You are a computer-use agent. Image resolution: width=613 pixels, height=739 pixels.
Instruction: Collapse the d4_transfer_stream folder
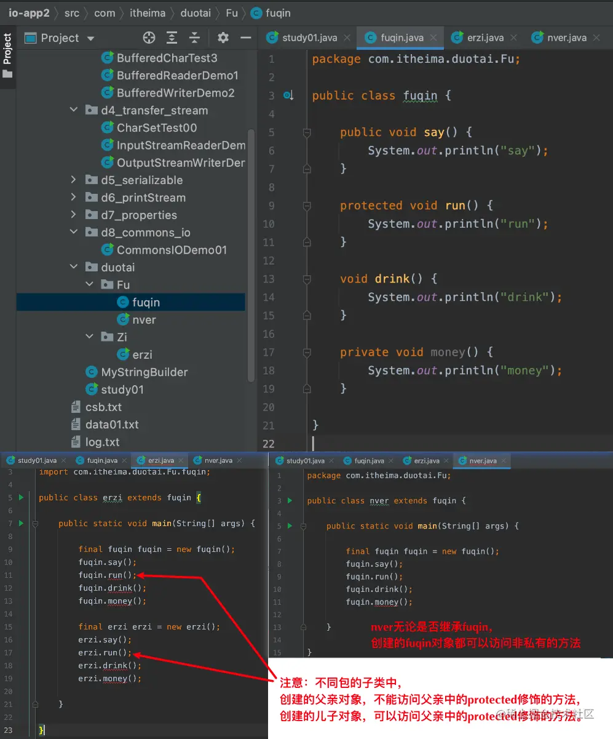click(74, 110)
